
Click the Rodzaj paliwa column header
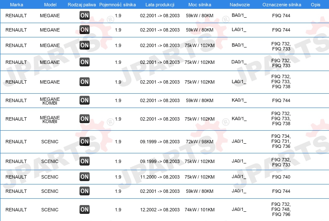pos(82,5)
